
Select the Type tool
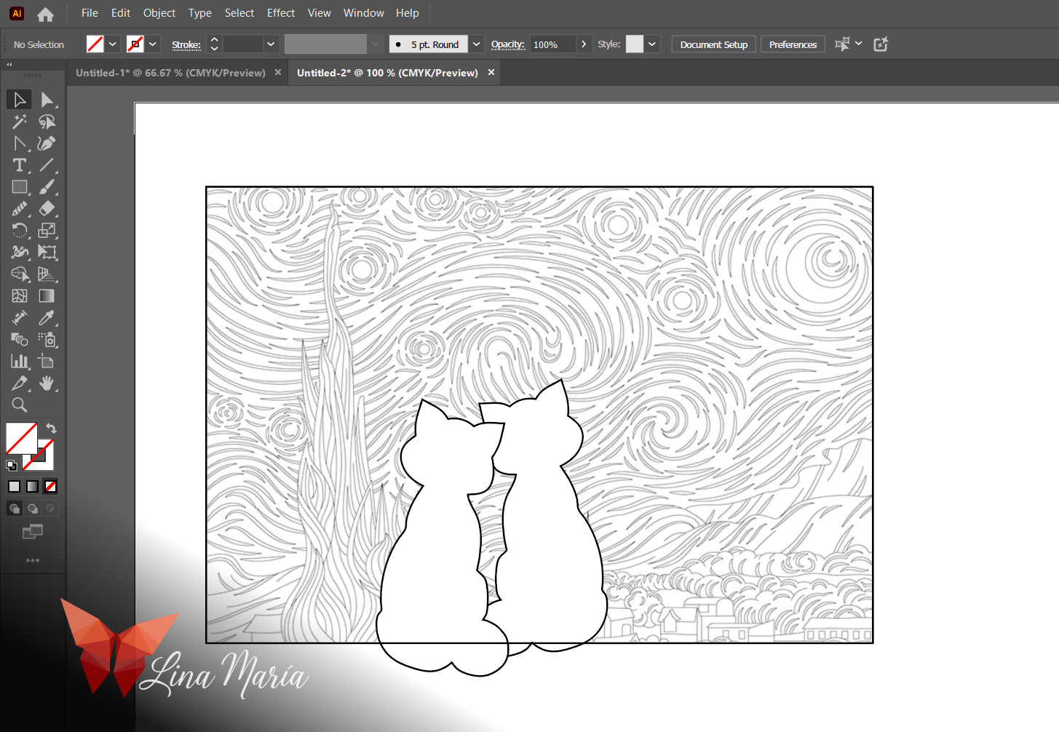click(x=19, y=165)
